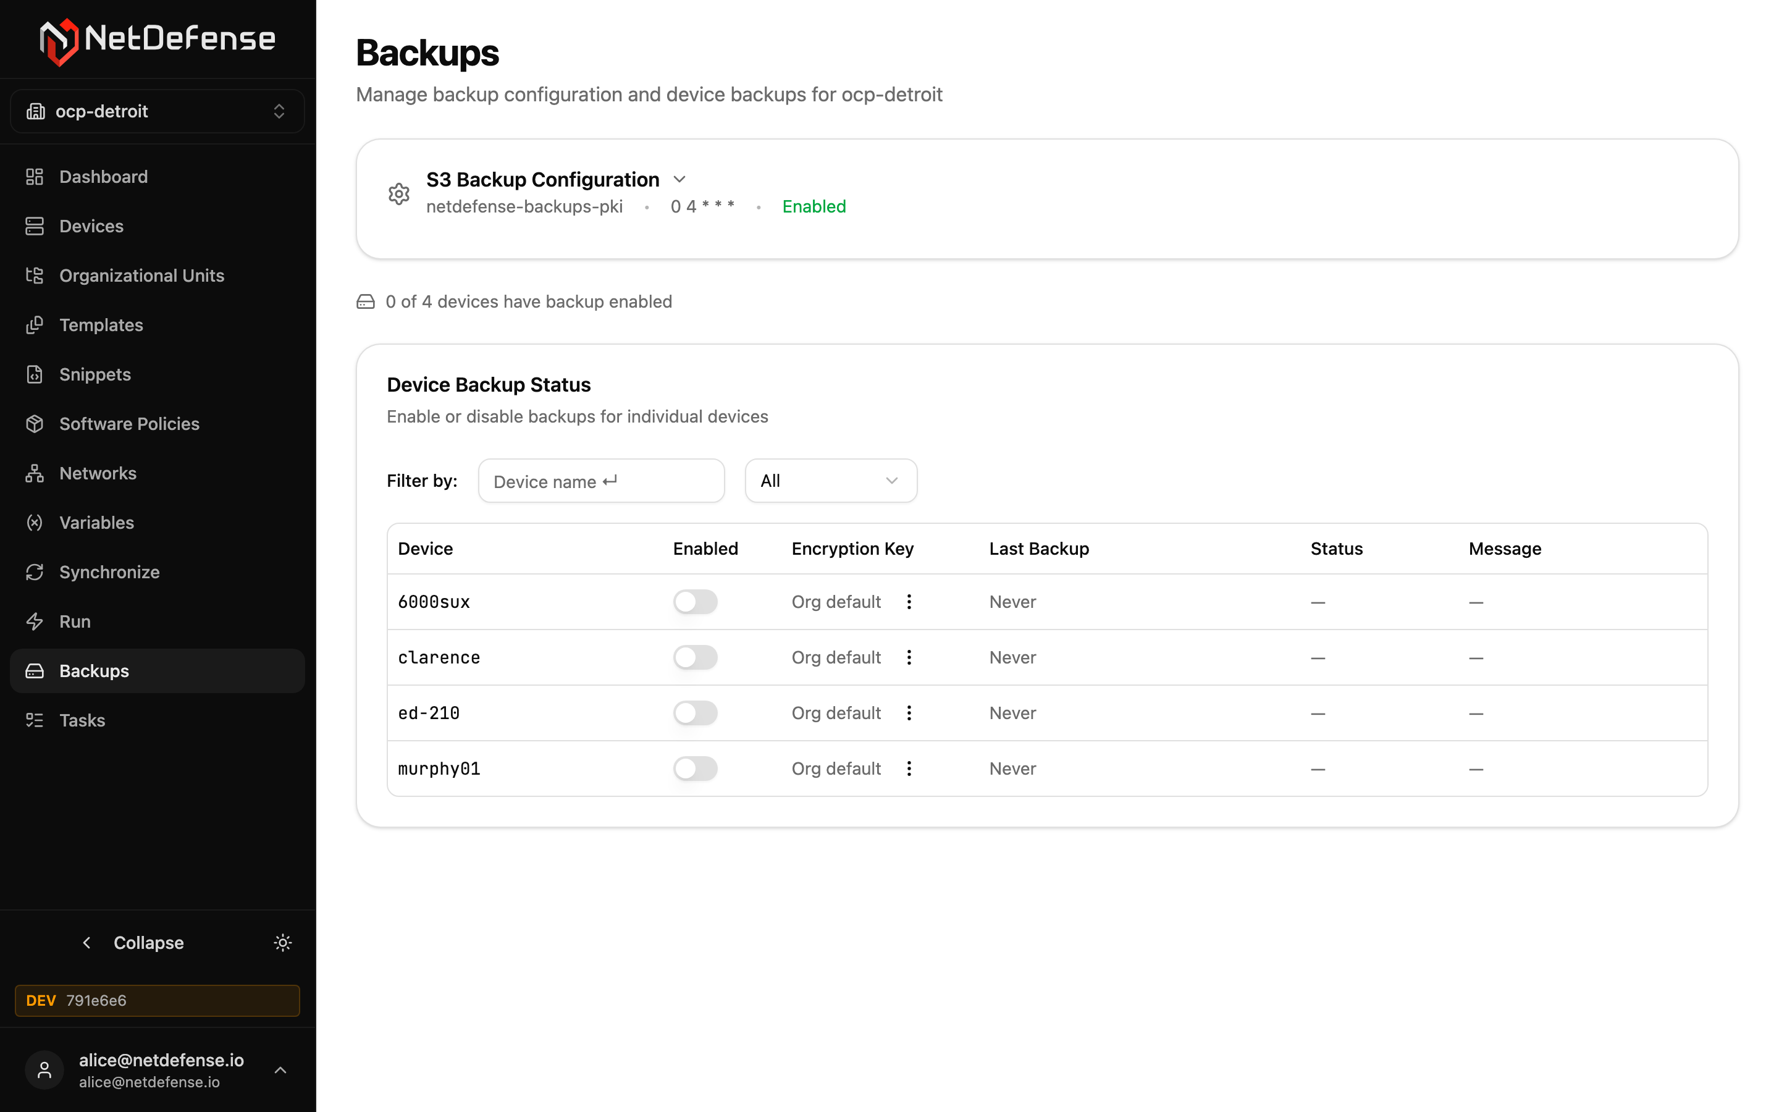
Task: Click the Status column header
Action: 1337,549
